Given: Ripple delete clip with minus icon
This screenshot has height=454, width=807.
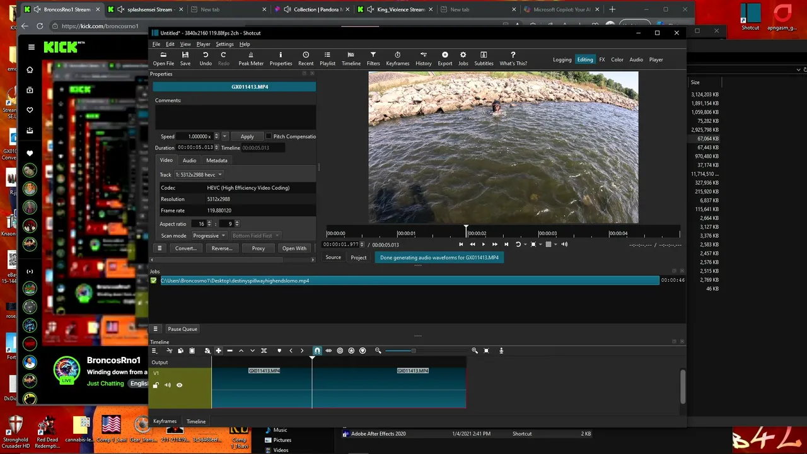Looking at the screenshot, I should [229, 351].
